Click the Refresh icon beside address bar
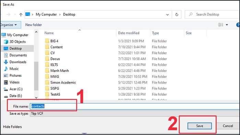Screen dimensions: 240x135 [x=177, y=14]
